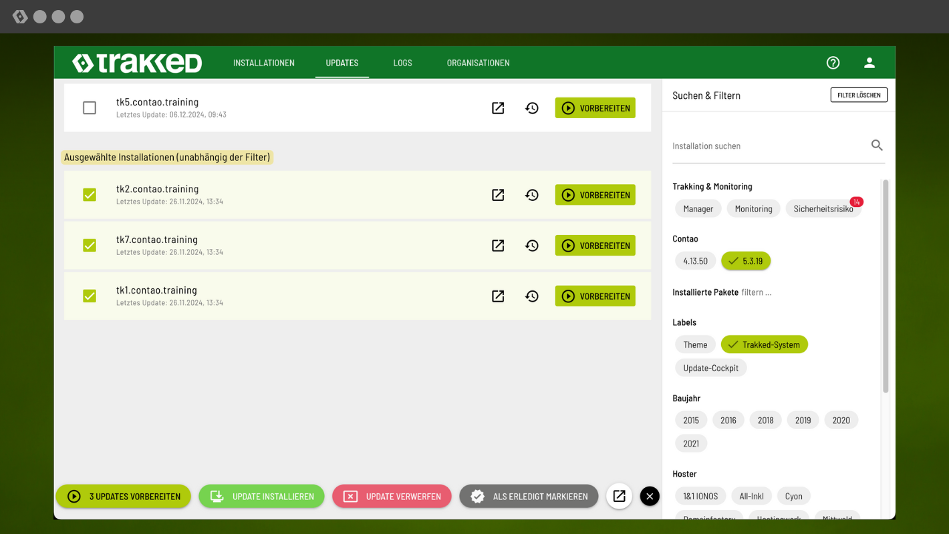Viewport: 949px width, 534px height.
Task: Click the search magnifier icon
Action: [877, 146]
